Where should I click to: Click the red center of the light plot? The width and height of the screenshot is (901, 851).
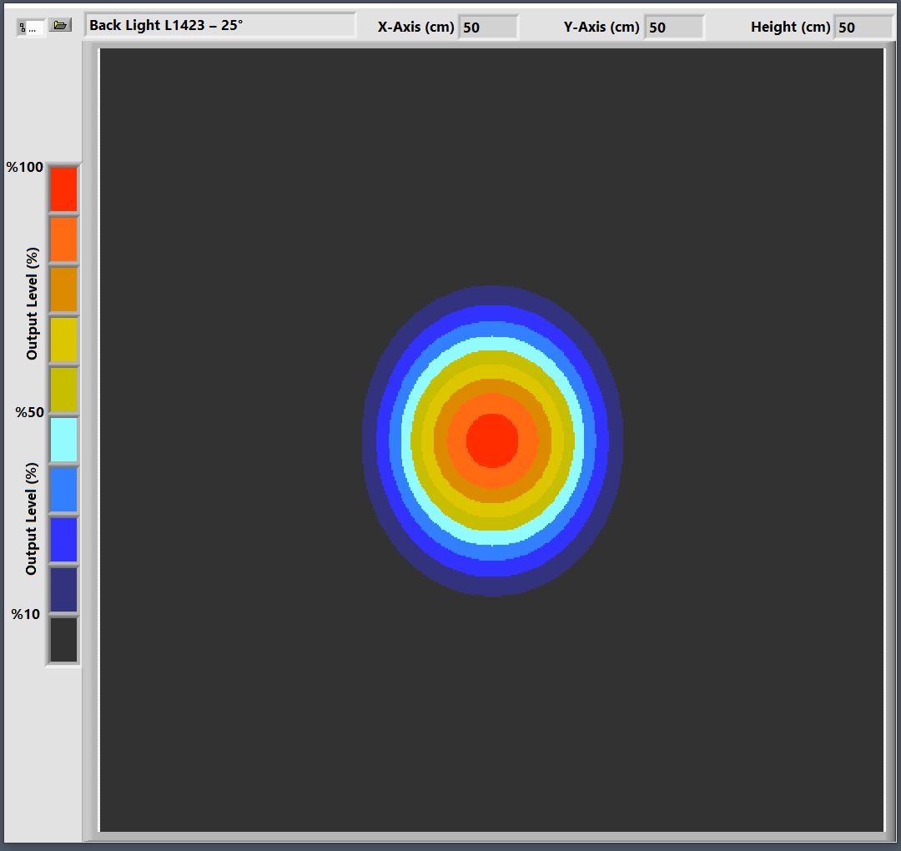click(492, 440)
